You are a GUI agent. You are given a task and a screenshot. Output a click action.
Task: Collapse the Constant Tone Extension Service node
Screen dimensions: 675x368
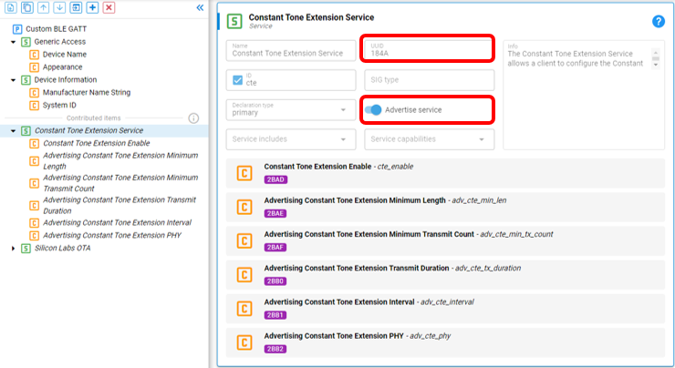coord(14,130)
